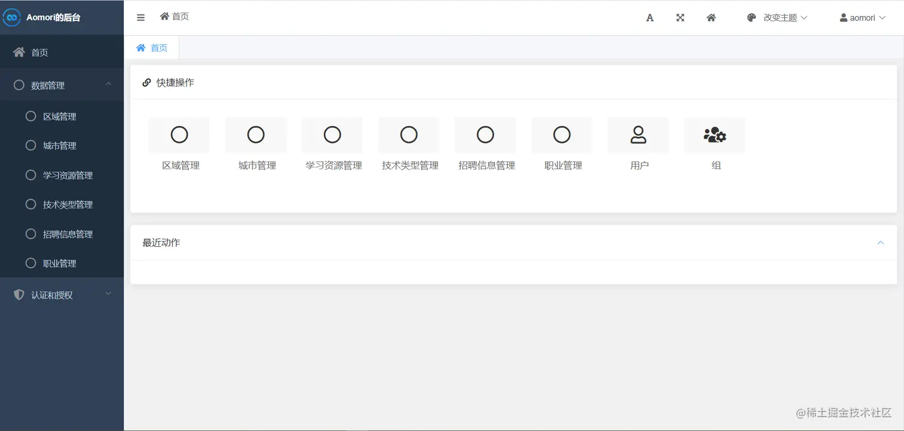Click the 组 (groups) management icon
The image size is (904, 431).
tap(714, 135)
